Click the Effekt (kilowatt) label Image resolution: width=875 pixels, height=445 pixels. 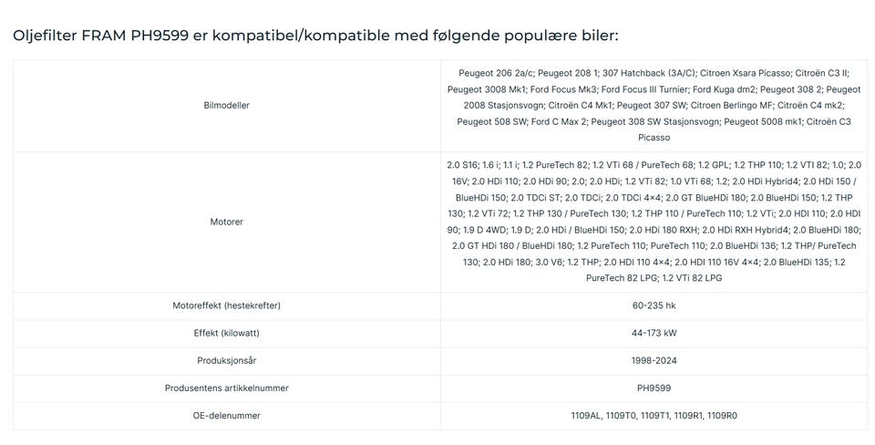[x=226, y=333]
